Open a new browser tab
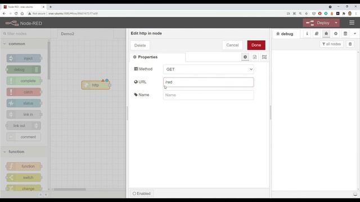The width and height of the screenshot is (360, 202). click(51, 7)
